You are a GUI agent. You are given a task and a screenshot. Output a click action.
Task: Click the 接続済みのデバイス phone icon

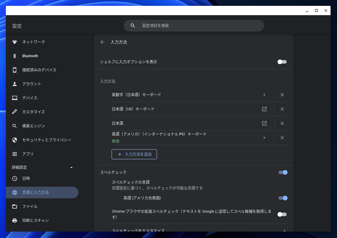click(x=15, y=70)
